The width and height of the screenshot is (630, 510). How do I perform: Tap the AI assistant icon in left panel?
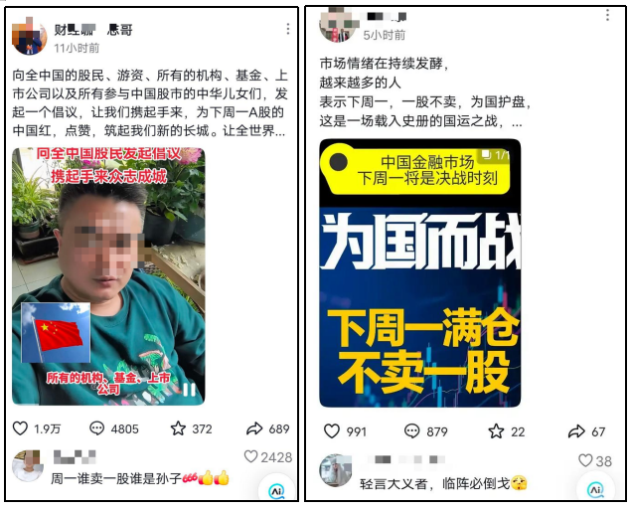[276, 491]
